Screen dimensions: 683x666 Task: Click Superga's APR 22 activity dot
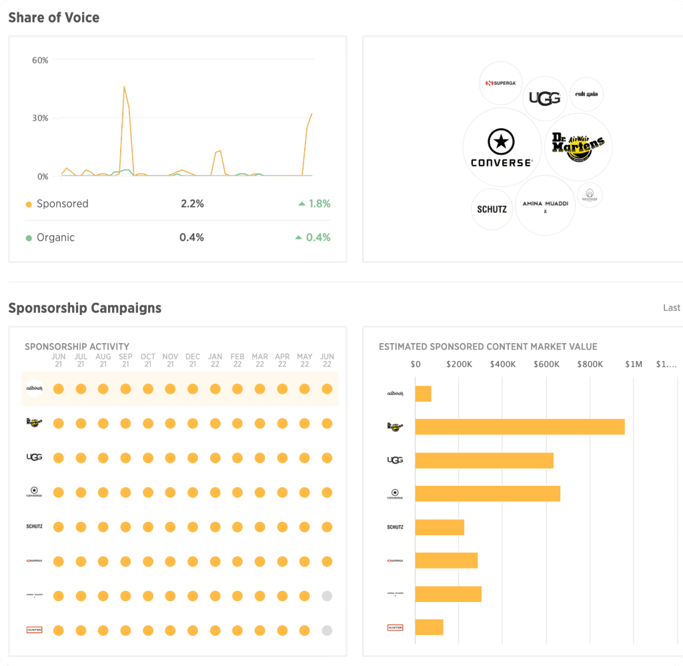point(282,561)
